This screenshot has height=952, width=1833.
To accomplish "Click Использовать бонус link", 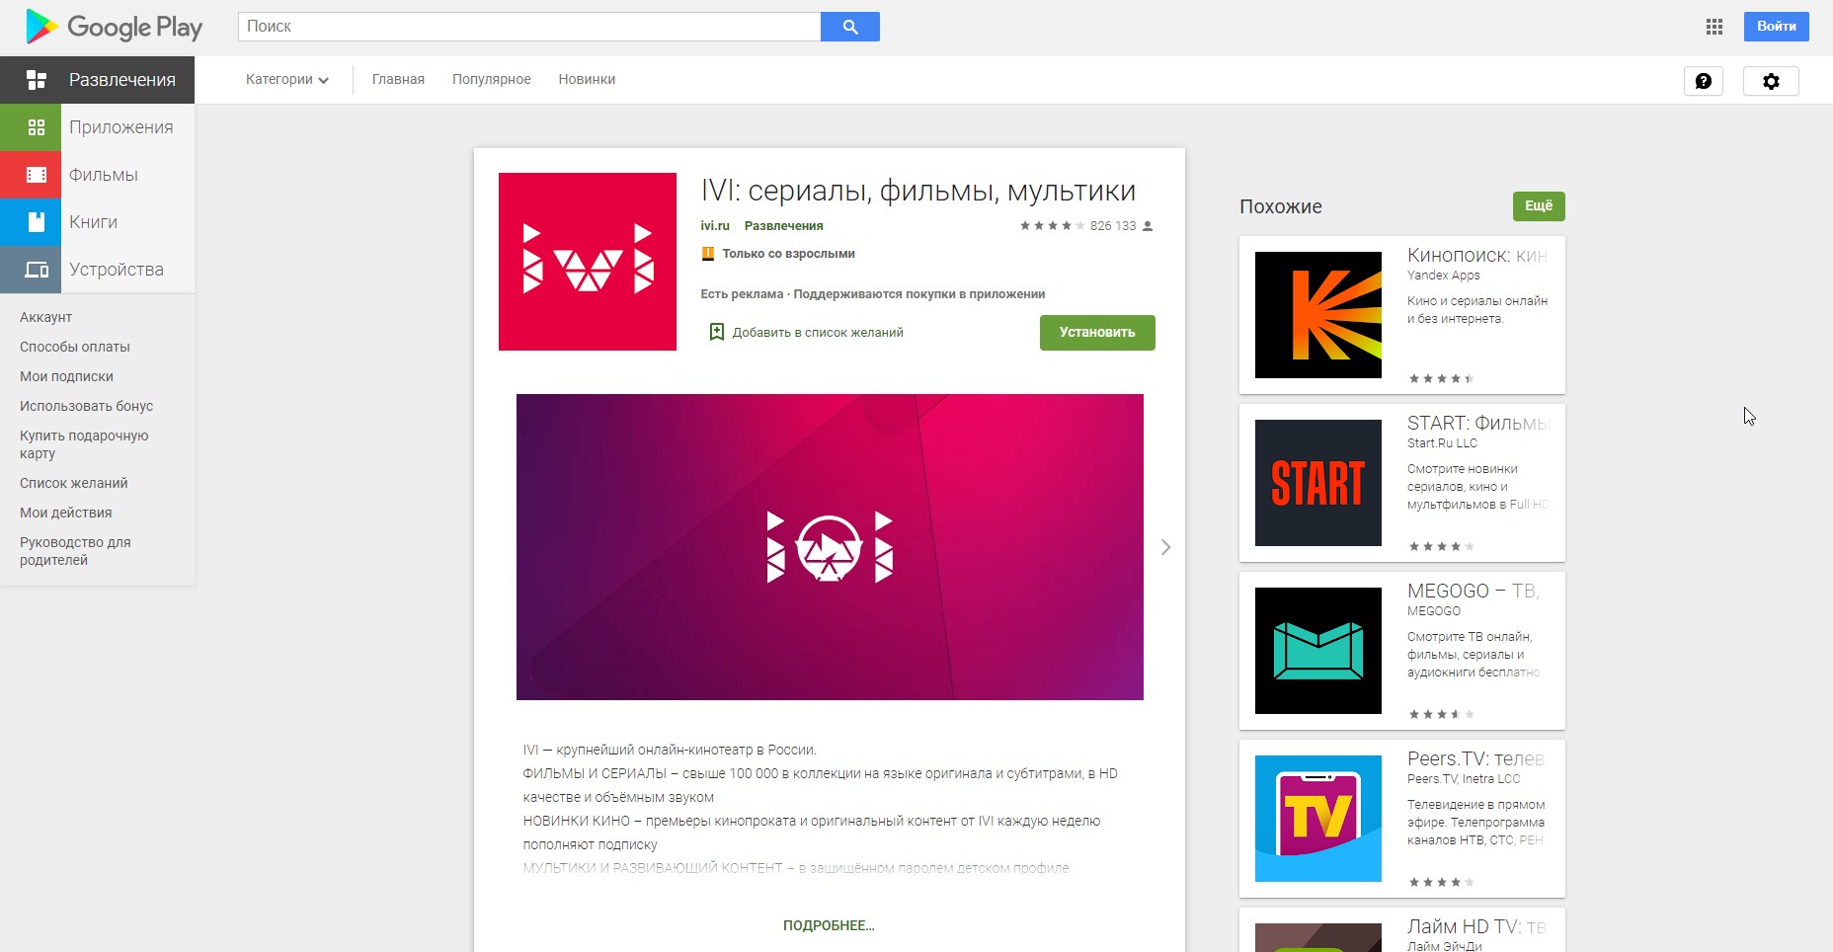I will [x=86, y=406].
